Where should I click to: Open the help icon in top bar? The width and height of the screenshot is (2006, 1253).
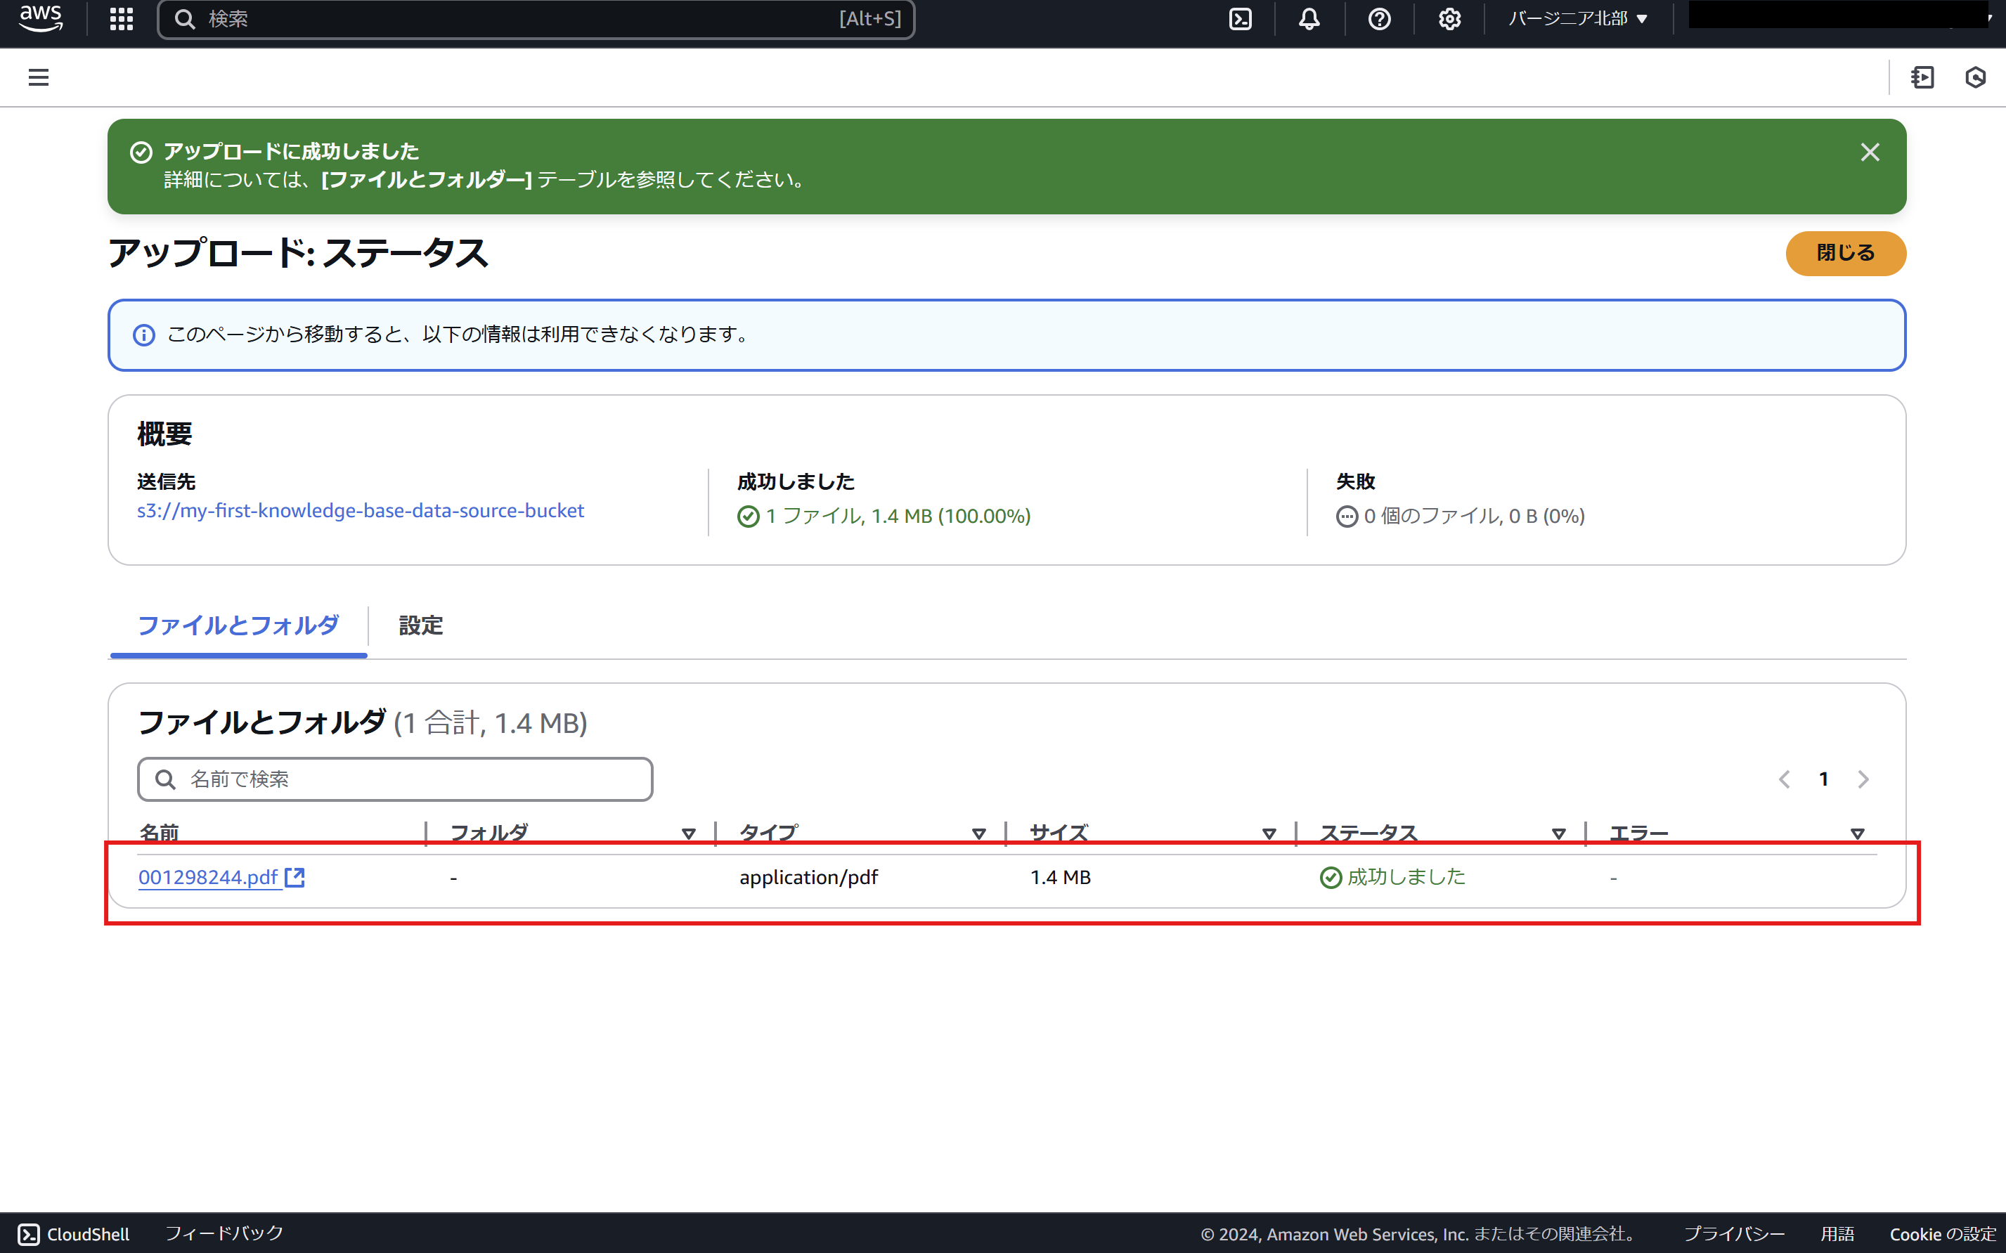[x=1378, y=19]
